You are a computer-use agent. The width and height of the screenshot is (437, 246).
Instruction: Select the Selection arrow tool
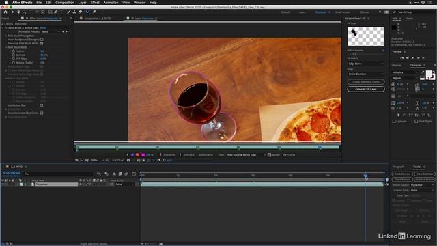(12, 12)
